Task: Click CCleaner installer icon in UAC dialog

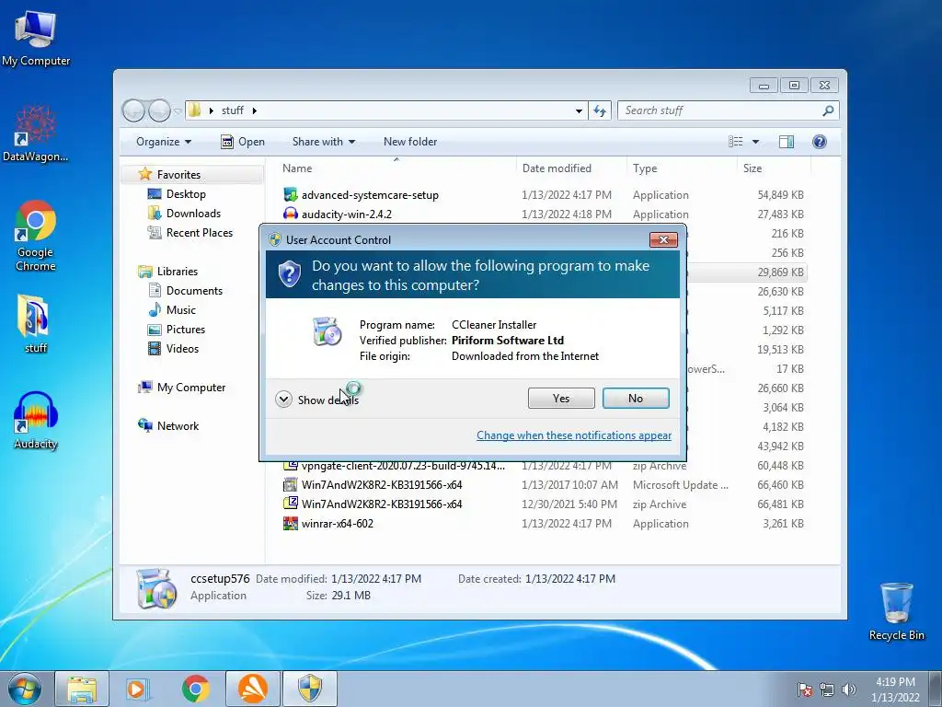Action: (327, 331)
